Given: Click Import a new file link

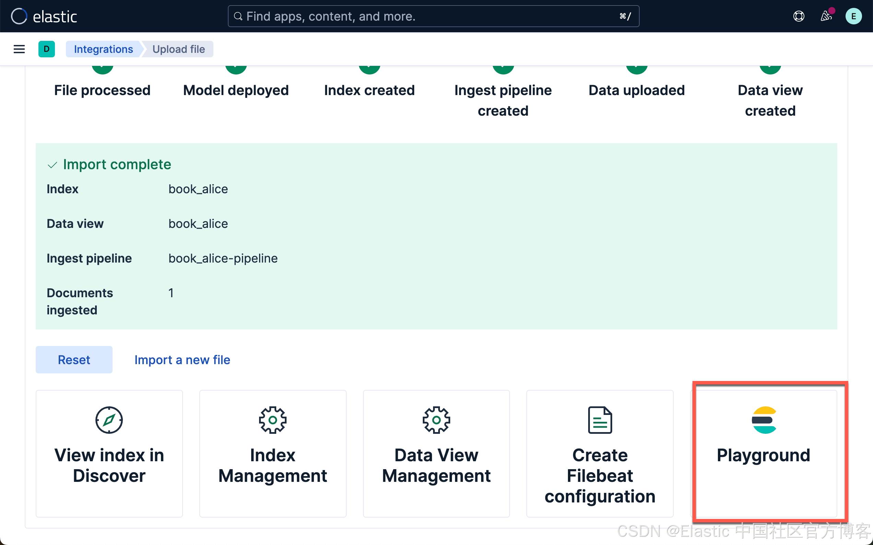Looking at the screenshot, I should click(x=182, y=360).
